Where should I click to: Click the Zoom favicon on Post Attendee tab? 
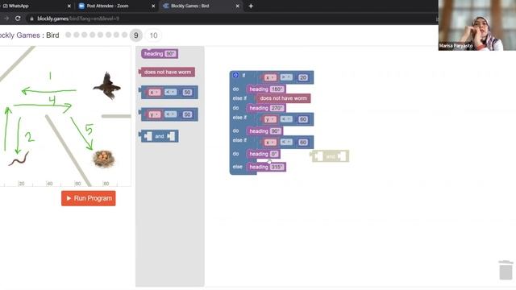coord(81,6)
